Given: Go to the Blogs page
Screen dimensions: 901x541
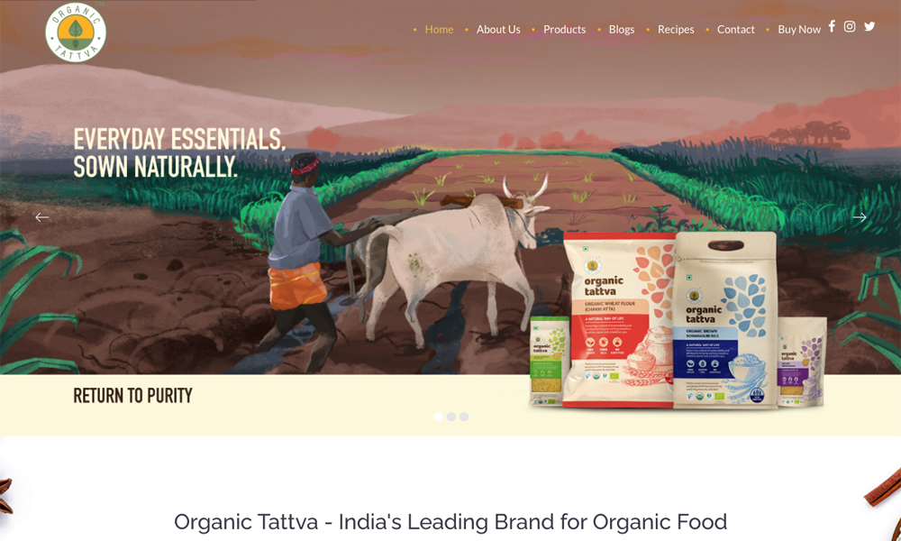Looking at the screenshot, I should coord(622,30).
